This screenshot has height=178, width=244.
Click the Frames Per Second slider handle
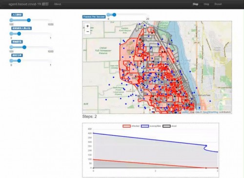(x=114, y=15)
